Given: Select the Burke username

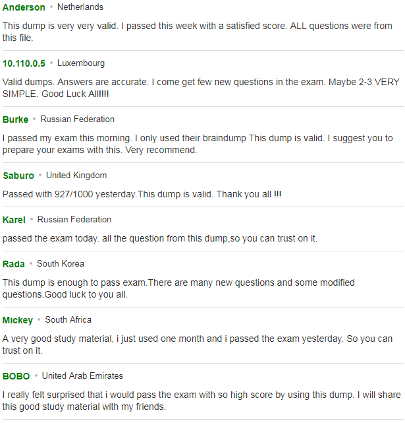Looking at the screenshot, I should (15, 119).
